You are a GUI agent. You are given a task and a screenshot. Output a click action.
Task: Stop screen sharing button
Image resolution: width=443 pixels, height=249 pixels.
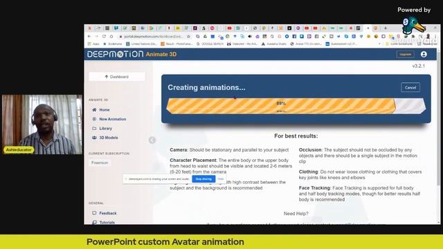pyautogui.click(x=204, y=179)
